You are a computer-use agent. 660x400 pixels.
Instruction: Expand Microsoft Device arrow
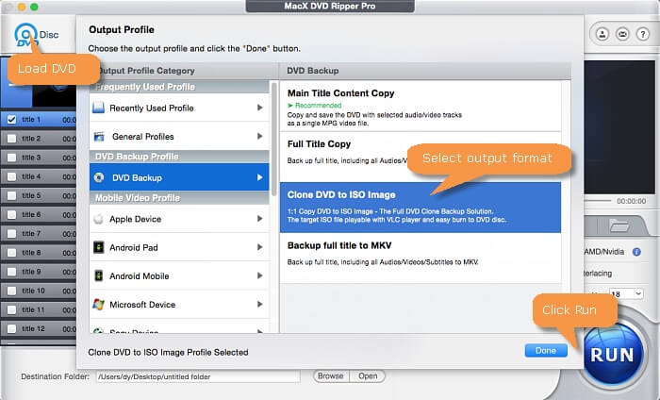259,304
